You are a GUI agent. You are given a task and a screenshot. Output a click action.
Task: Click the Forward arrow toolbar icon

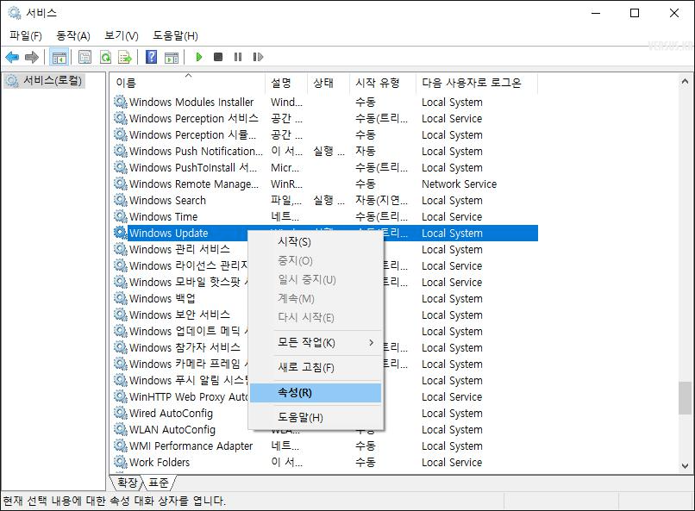[32, 57]
